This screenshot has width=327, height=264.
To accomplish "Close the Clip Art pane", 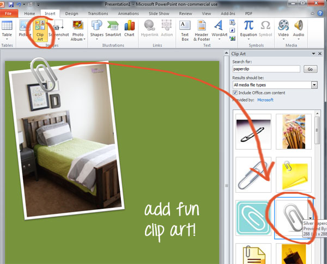I will 320,54.
